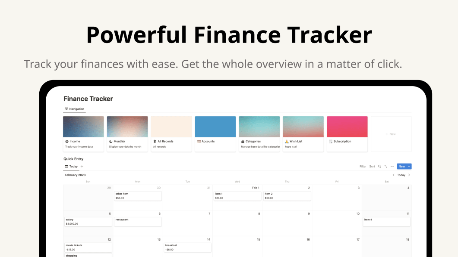Open the New button dropdown chevron
458x257 pixels.
coord(408,166)
